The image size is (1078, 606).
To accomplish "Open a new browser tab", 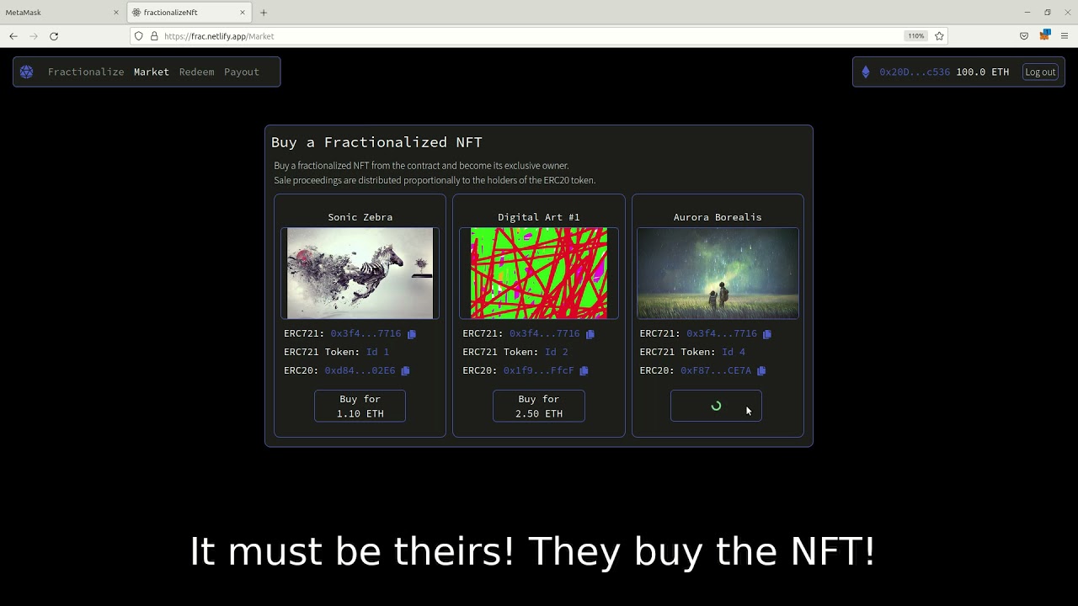I will coord(264,13).
